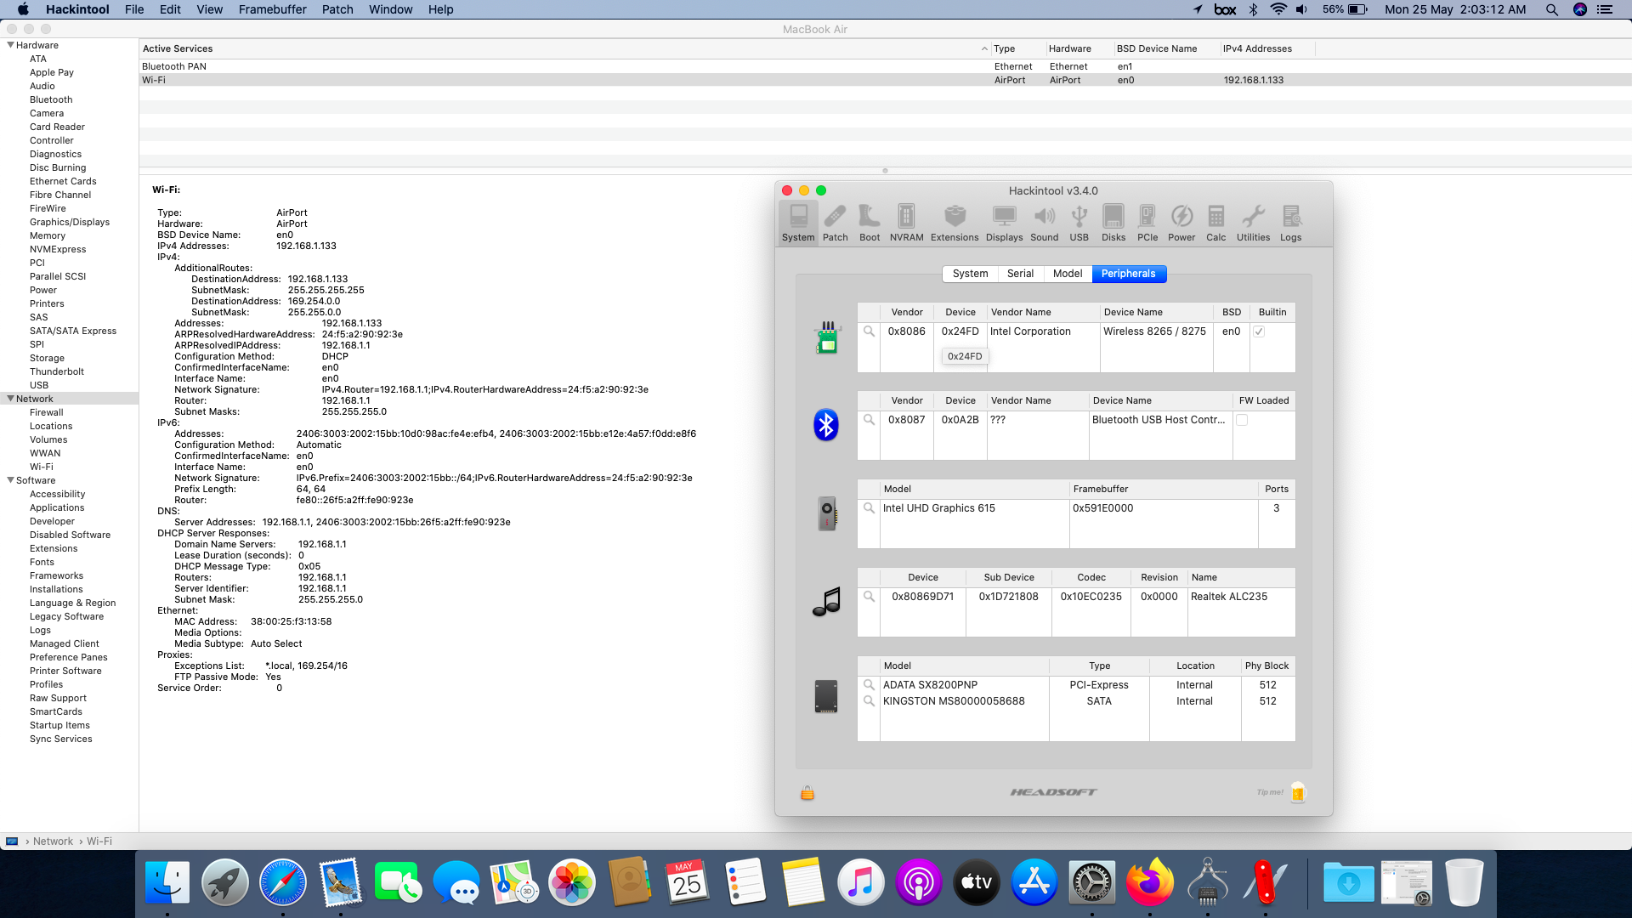This screenshot has height=918, width=1632.
Task: Click magnifier icon beside Realtek ALC235 row
Action: point(869,597)
